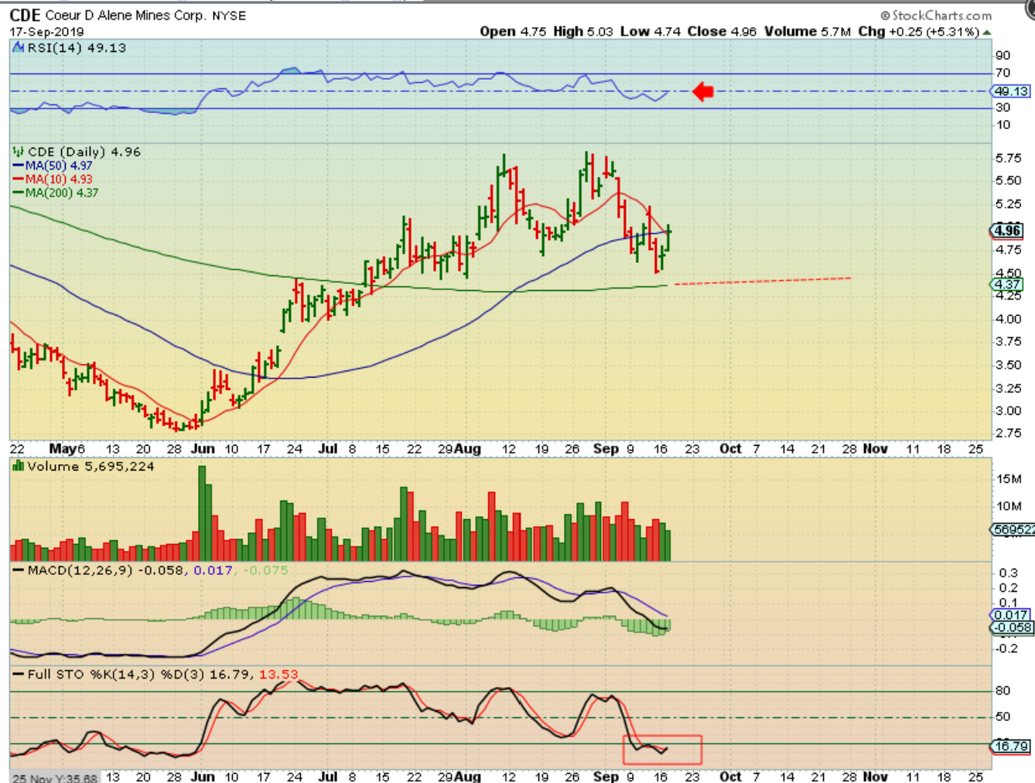The width and height of the screenshot is (1035, 783).
Task: Click the 90 label on the RSI axis
Action: (1003, 56)
